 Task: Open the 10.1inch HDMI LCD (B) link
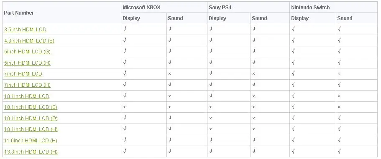(x=31, y=107)
